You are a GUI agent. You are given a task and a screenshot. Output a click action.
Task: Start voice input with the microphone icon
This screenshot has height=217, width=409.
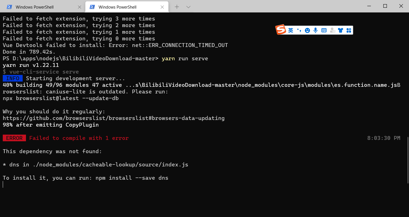(315, 30)
